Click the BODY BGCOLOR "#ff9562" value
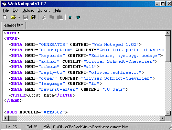 [53, 112]
